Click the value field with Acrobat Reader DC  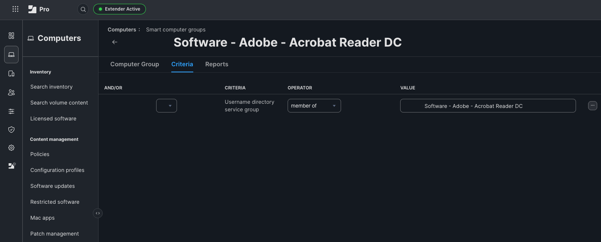click(x=488, y=106)
